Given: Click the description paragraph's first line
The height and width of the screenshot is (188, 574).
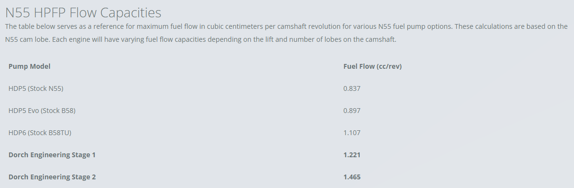Looking at the screenshot, I should click(286, 26).
